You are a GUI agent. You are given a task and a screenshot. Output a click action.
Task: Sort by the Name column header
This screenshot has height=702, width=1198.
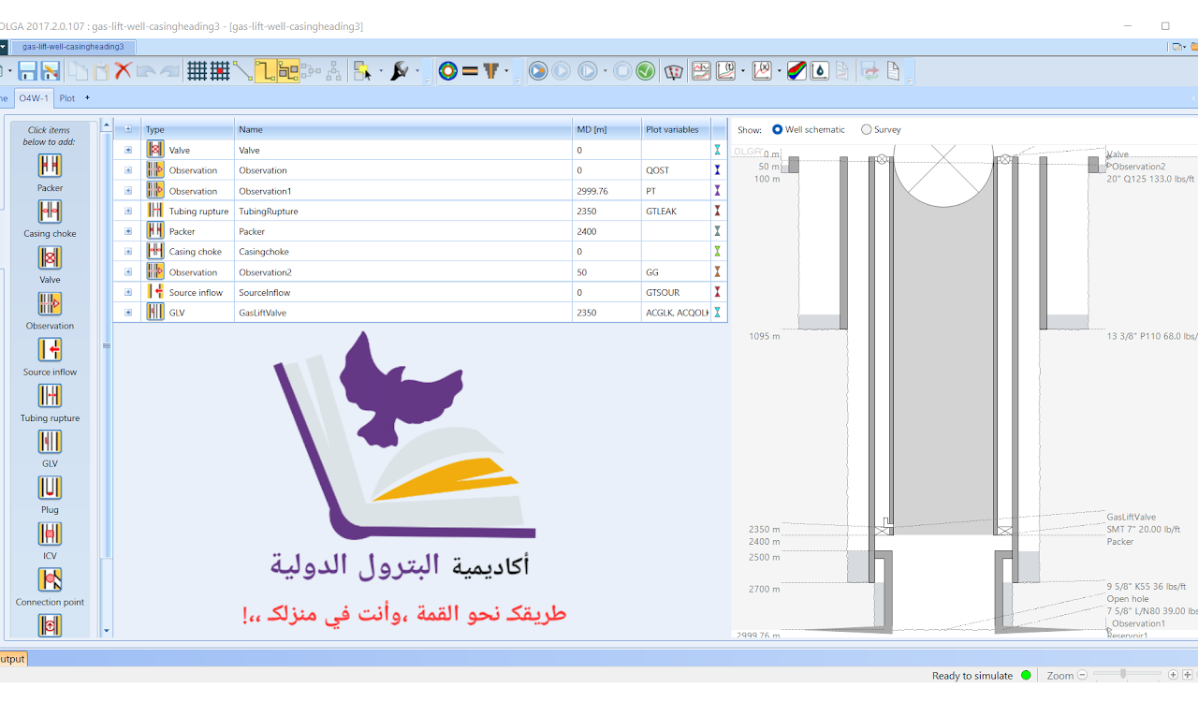(x=403, y=129)
